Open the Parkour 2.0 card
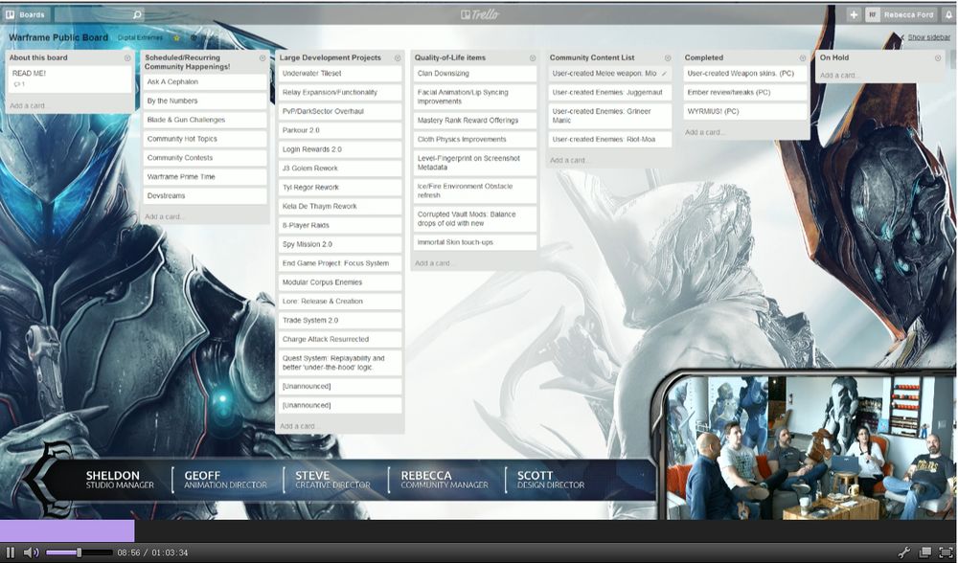958x563 pixels. [x=340, y=130]
